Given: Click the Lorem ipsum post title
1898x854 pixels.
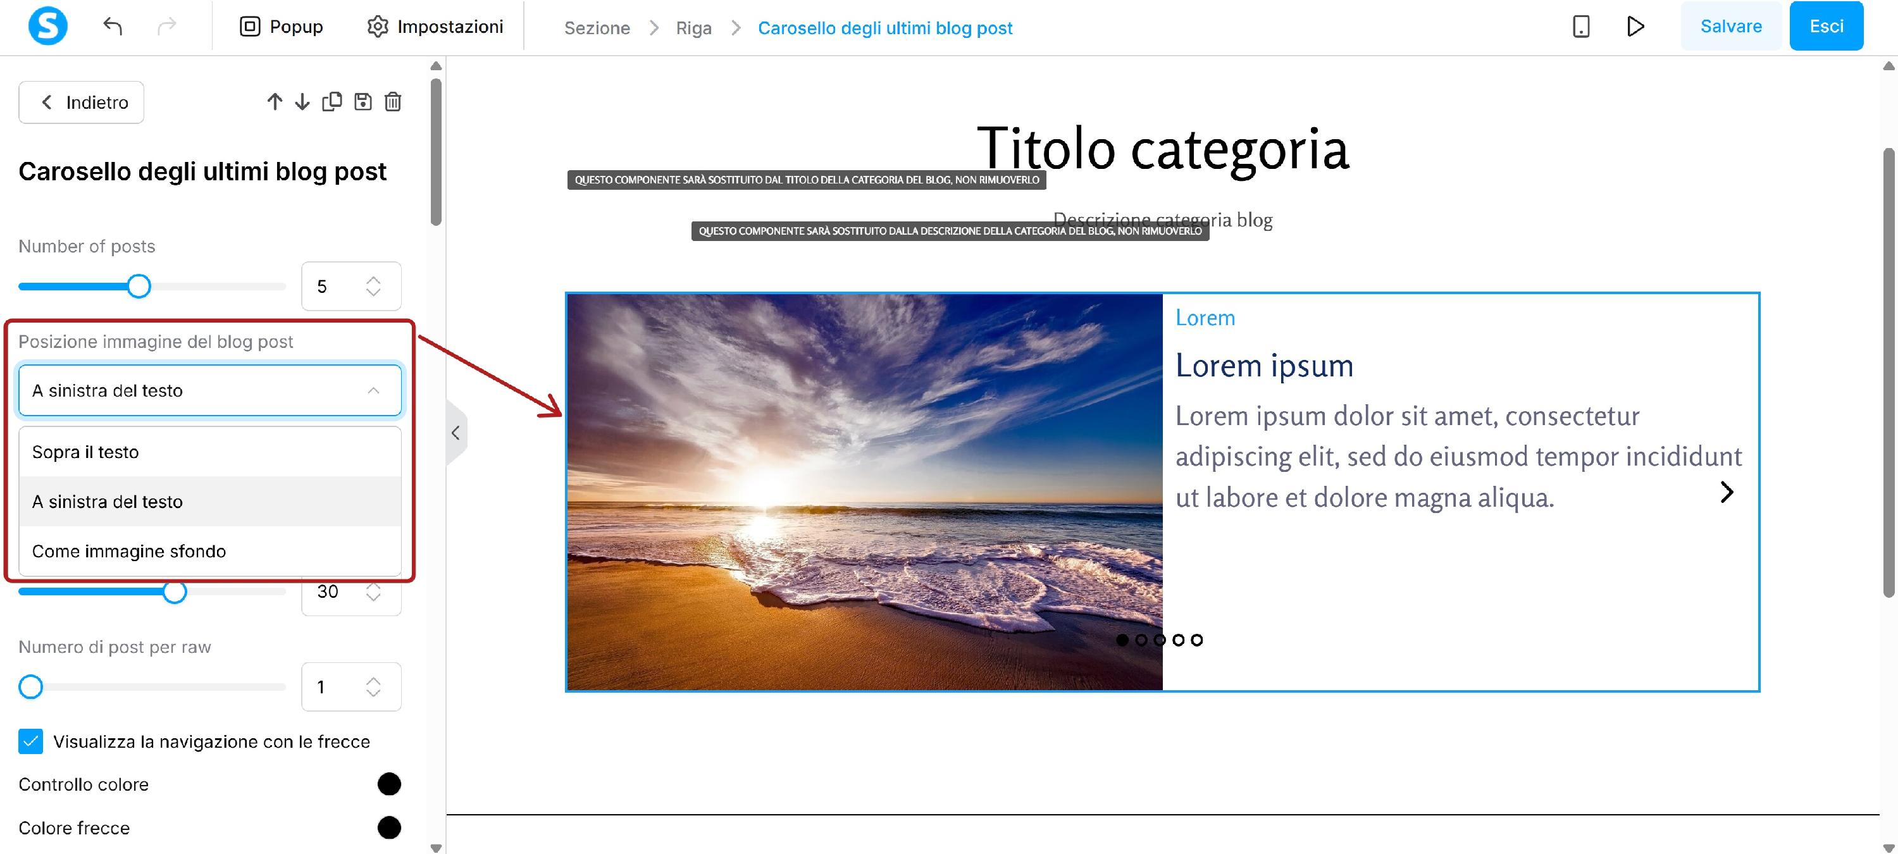Looking at the screenshot, I should click(1264, 366).
